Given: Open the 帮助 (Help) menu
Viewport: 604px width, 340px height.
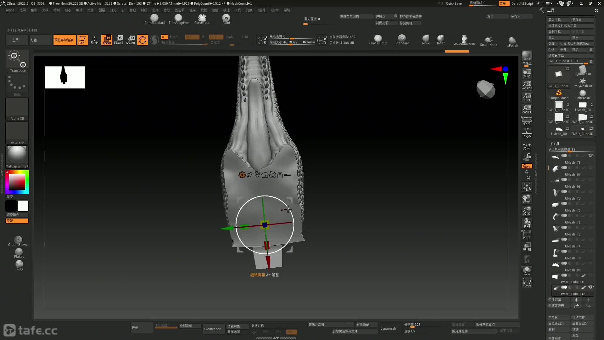Looking at the screenshot, I should [x=287, y=10].
